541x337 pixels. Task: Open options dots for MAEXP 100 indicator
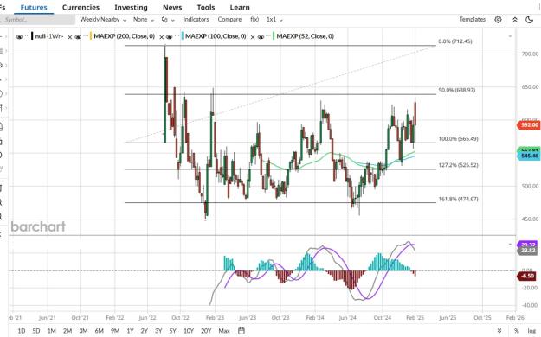point(177,35)
